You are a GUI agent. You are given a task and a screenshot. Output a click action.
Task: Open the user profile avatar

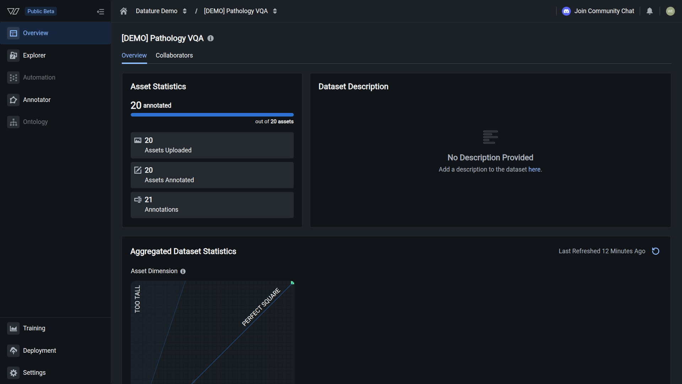[x=670, y=11]
